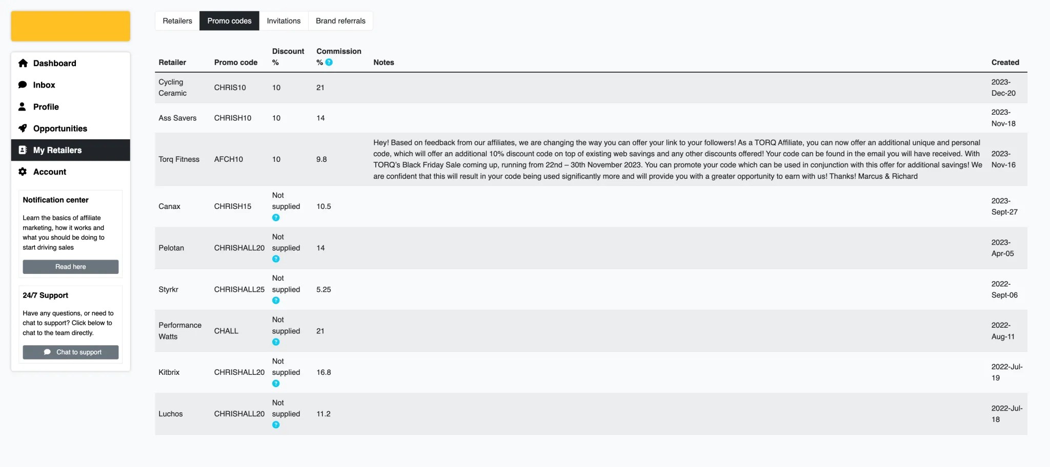
Task: Open the Profile sidebar link
Action: coord(71,107)
